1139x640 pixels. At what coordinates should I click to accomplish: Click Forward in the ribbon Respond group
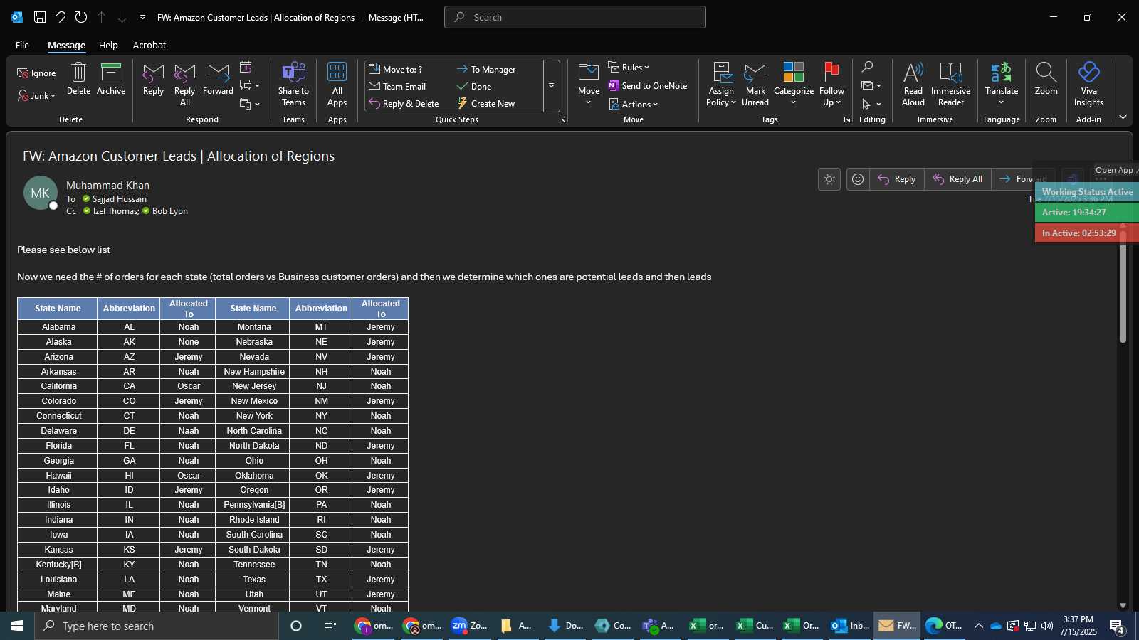click(x=218, y=78)
